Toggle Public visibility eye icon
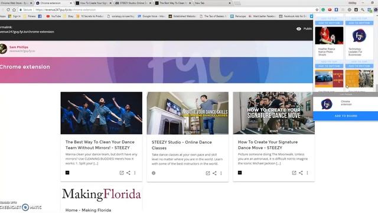 click(x=299, y=29)
